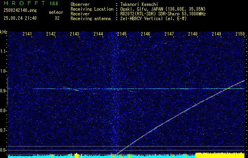Click time axis label 2145
248x158 pixels.
click(x=122, y=34)
